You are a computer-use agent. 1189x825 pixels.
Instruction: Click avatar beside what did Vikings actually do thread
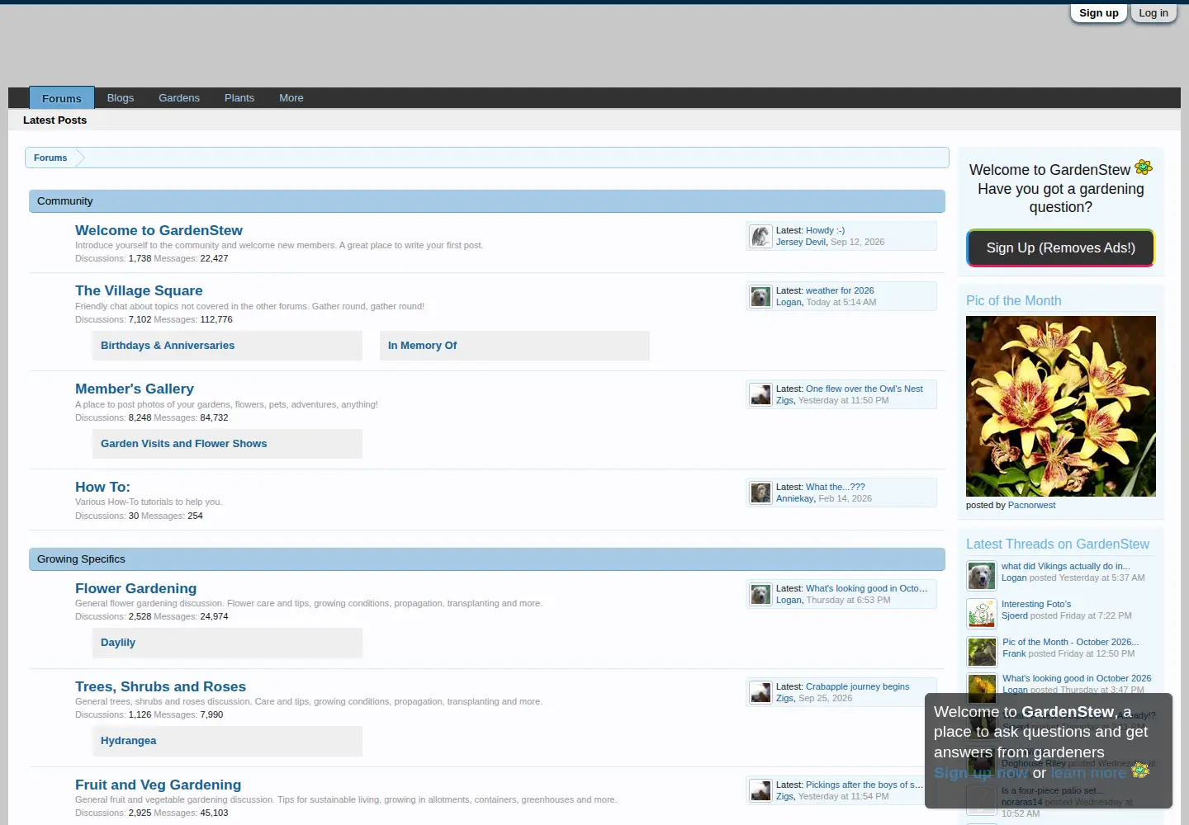pyautogui.click(x=982, y=576)
